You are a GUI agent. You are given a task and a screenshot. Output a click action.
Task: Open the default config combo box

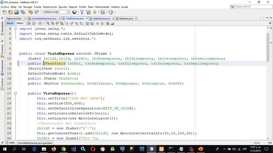[x=56, y=12]
